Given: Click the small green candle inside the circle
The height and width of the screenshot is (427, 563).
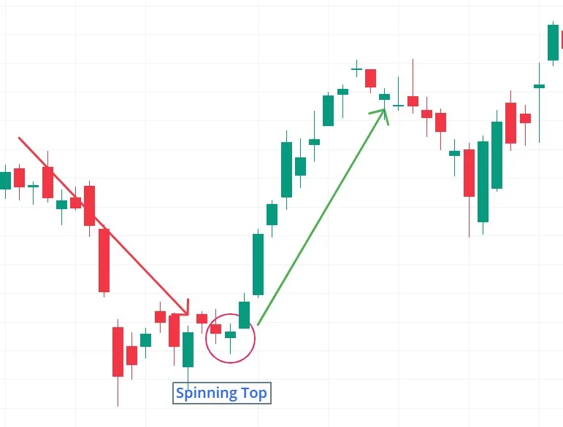Looking at the screenshot, I should [x=230, y=335].
